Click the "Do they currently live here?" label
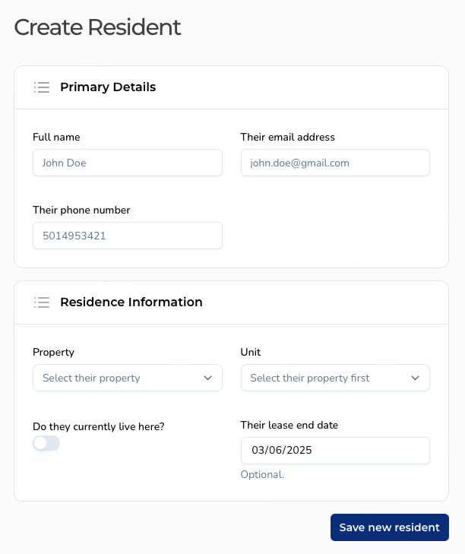Screen dimensions: 465x554 pyautogui.click(x=99, y=427)
